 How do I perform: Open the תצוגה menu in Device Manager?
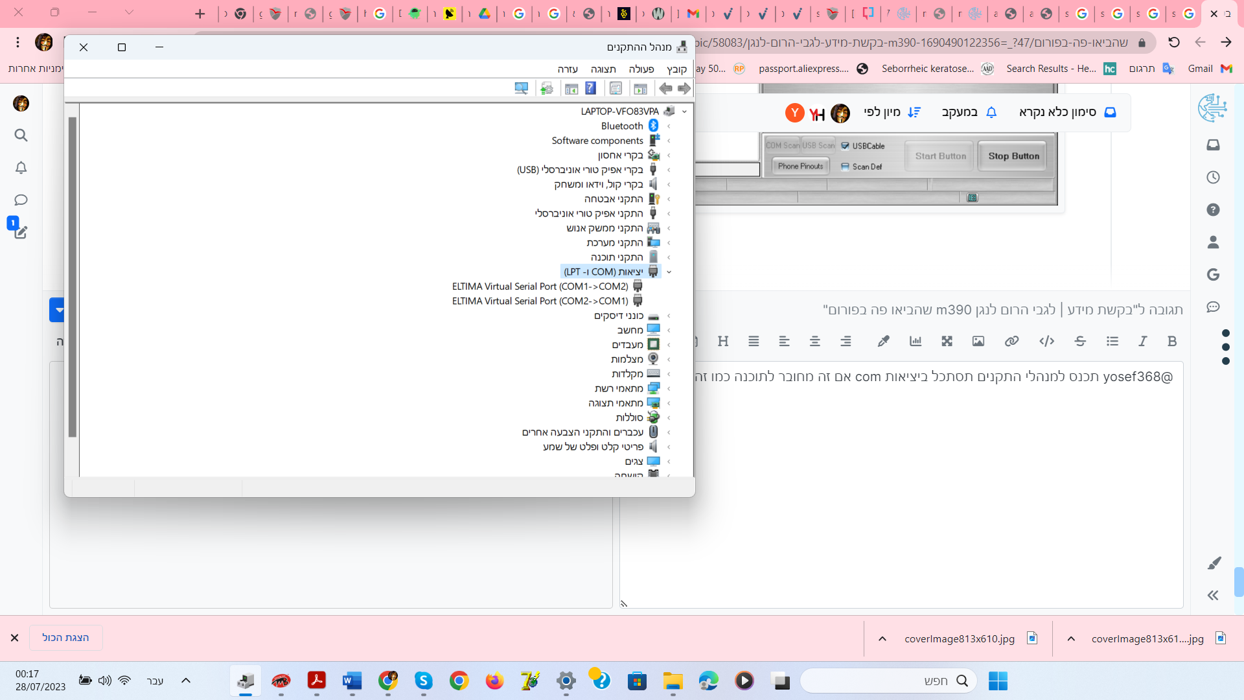point(603,69)
